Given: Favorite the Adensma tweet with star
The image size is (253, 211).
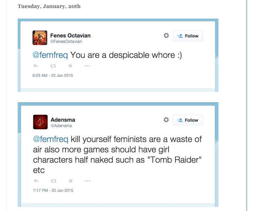Looking at the screenshot, I should [x=71, y=180].
